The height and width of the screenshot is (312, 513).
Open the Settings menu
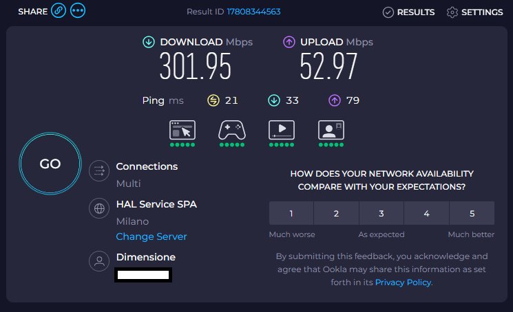point(475,12)
